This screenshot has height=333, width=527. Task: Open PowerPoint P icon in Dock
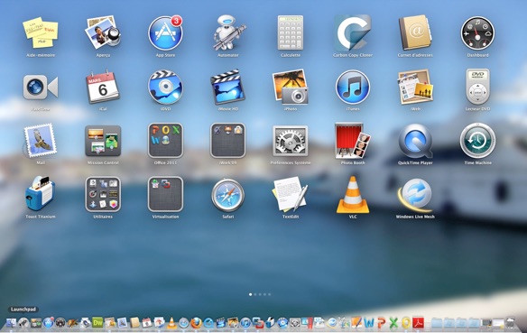coord(381,323)
